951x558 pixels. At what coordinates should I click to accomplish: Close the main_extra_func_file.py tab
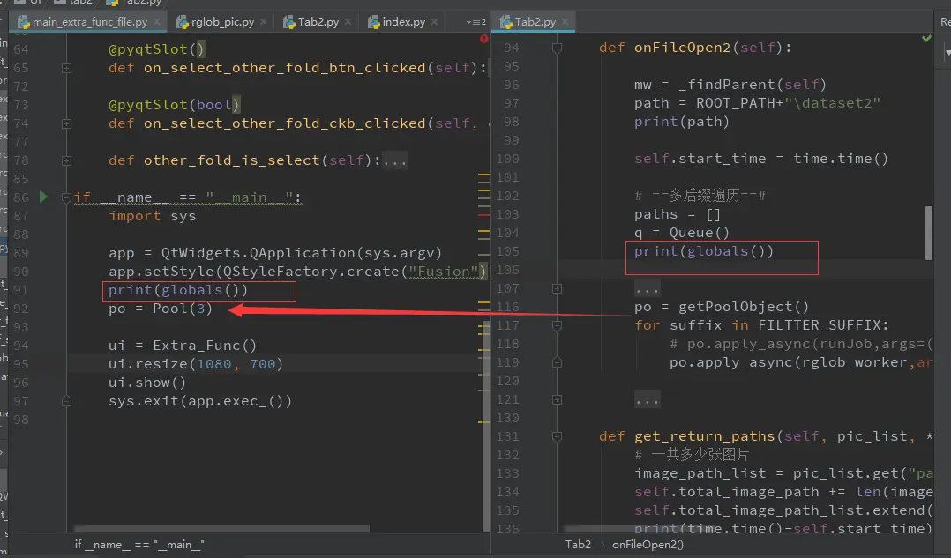156,21
